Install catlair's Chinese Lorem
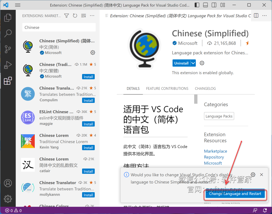The height and width of the screenshot is (214, 272). [x=88, y=171]
